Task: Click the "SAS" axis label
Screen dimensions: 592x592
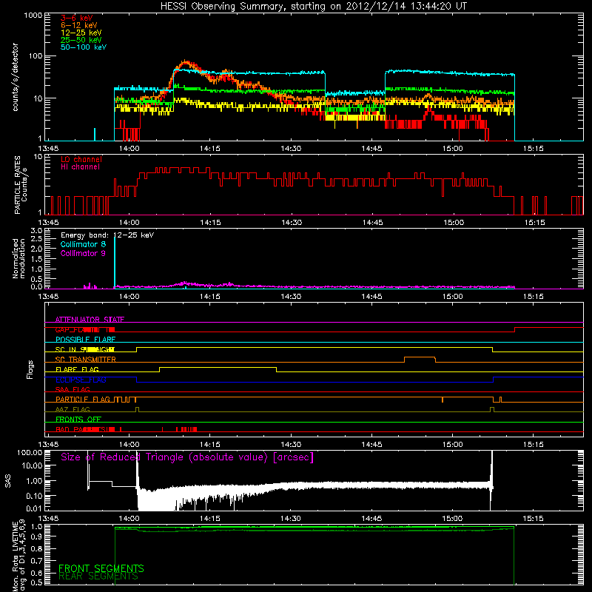Action: coord(7,481)
